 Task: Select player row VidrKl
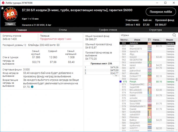pyautogui.click(x=147, y=95)
